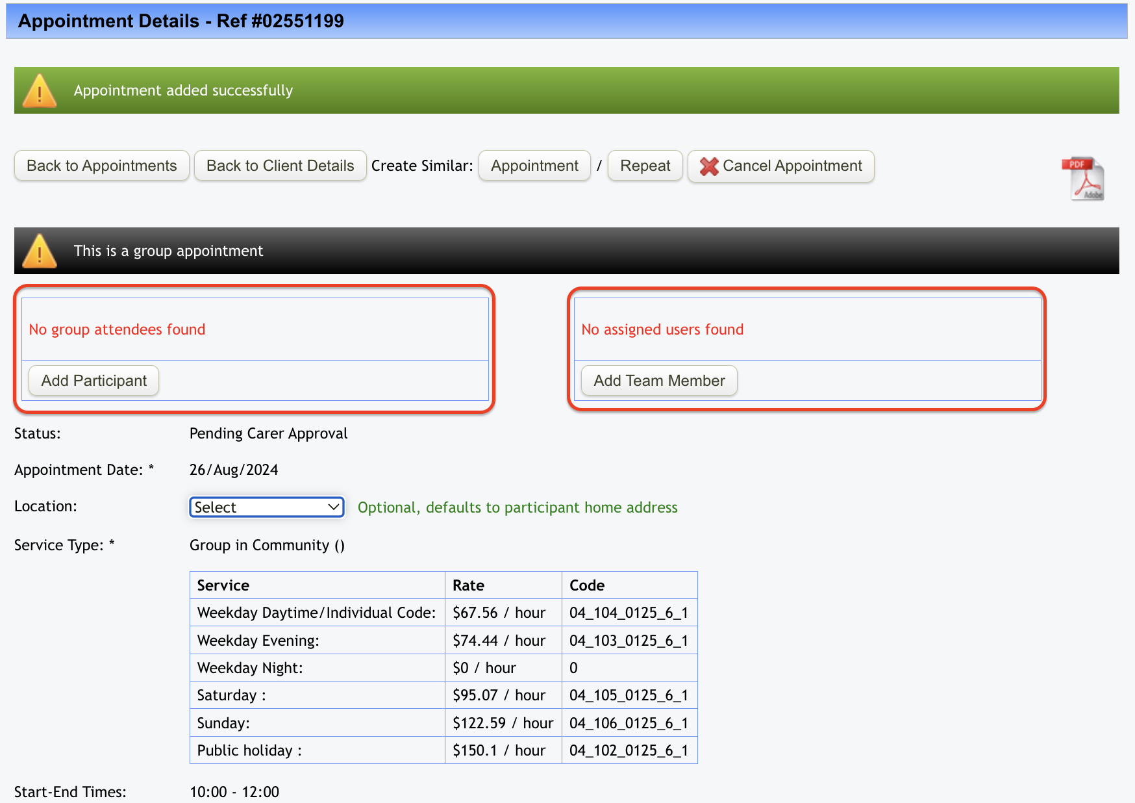Click the Code column header
Viewport: 1135px width, 803px height.
[x=629, y=585]
